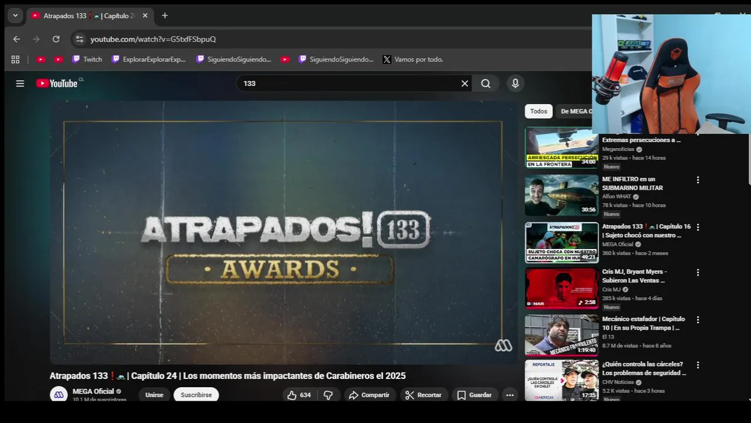Save video with the Guardar button
Viewport: 751px width, 423px height.
point(474,395)
